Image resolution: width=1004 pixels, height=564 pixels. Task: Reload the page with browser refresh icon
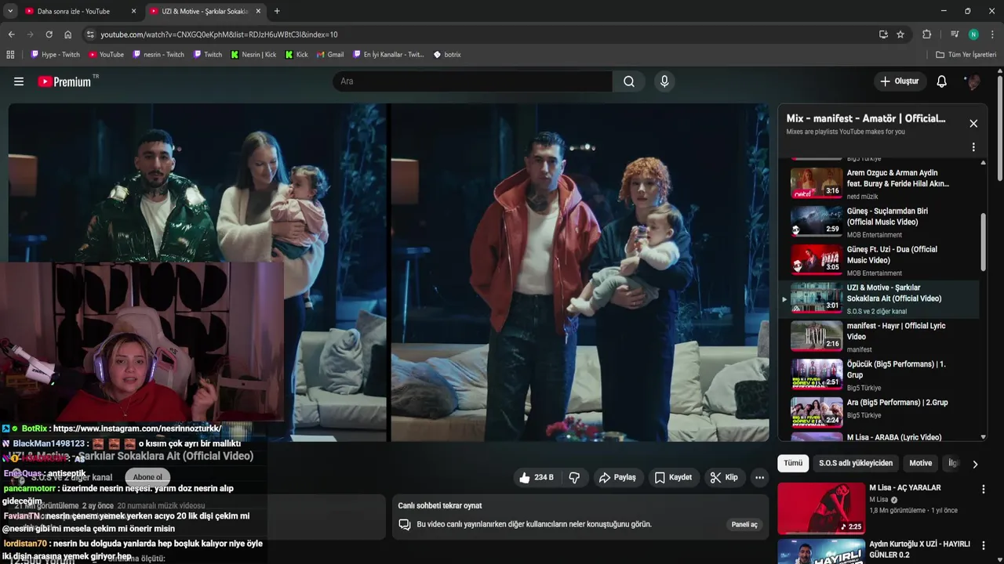49,34
